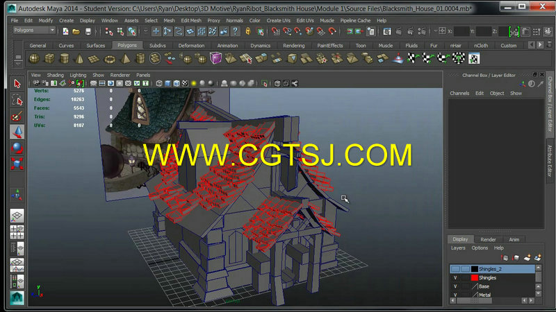Click Show menu in Channel Box
The image size is (556, 312).
click(516, 94)
